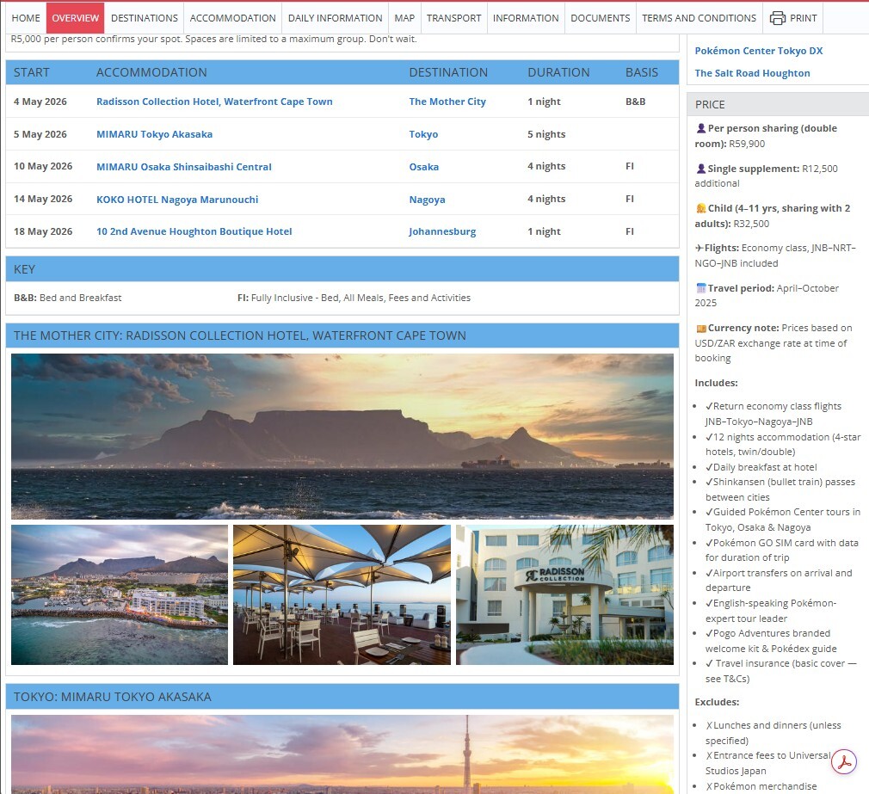Click the airplane icon beside Flights
Image resolution: width=869 pixels, height=794 pixels.
click(700, 248)
